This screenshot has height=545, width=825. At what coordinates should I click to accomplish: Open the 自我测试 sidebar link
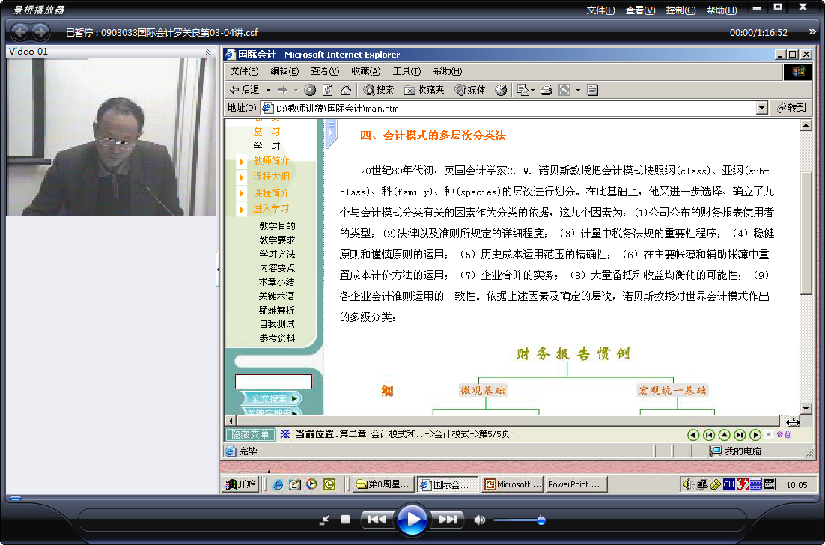[277, 324]
